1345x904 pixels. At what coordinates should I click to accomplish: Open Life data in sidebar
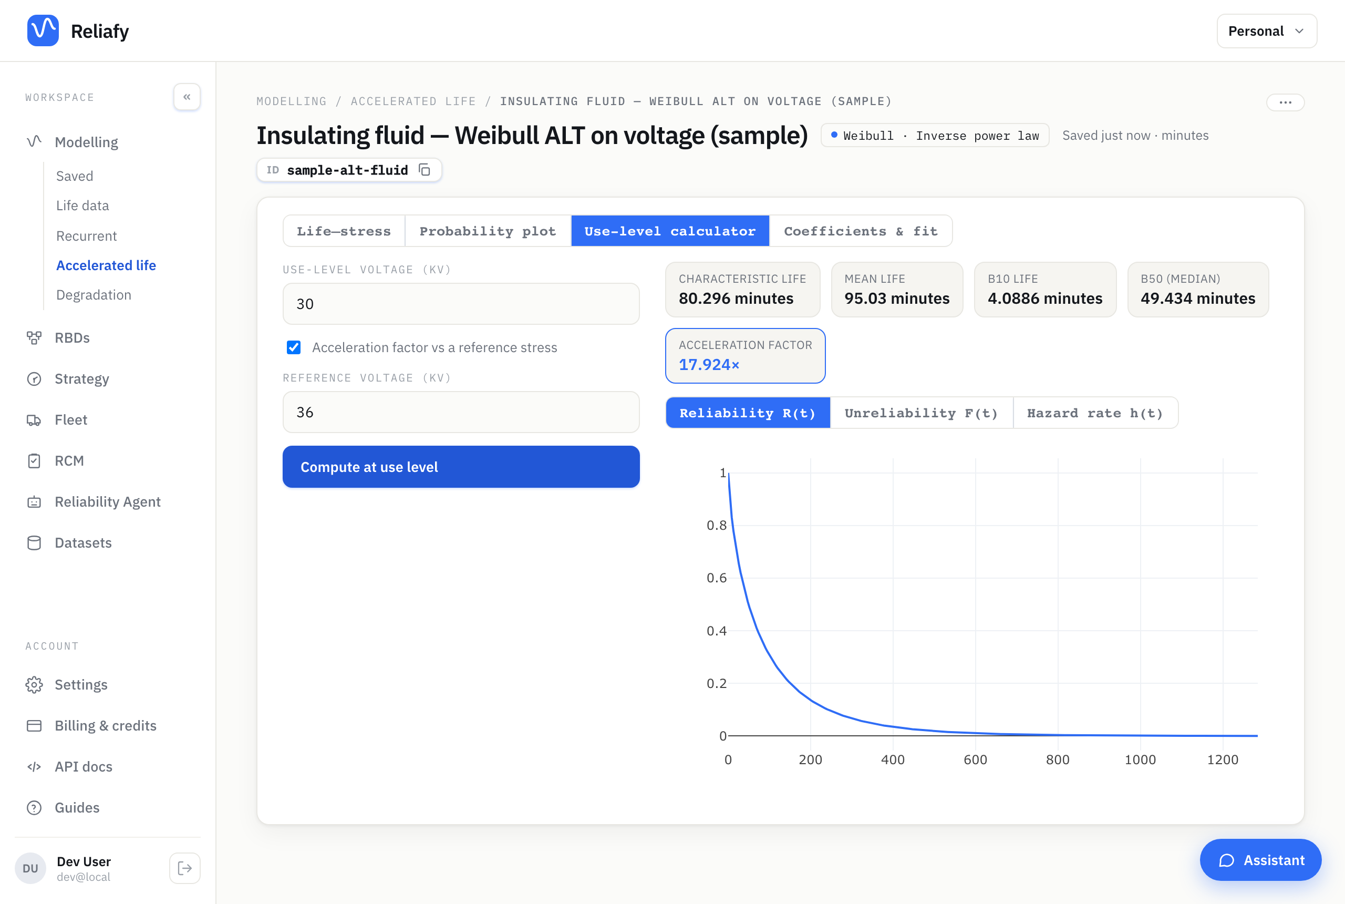tap(82, 206)
